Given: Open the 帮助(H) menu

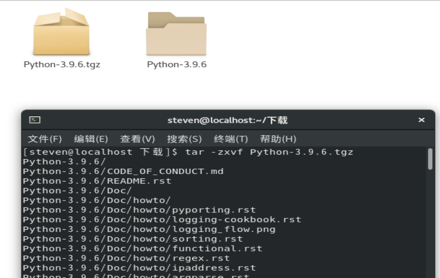Looking at the screenshot, I should pos(278,139).
